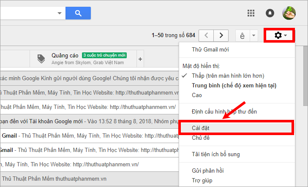
Task: Open 'Cài đặt' from the menu
Action: [237, 128]
